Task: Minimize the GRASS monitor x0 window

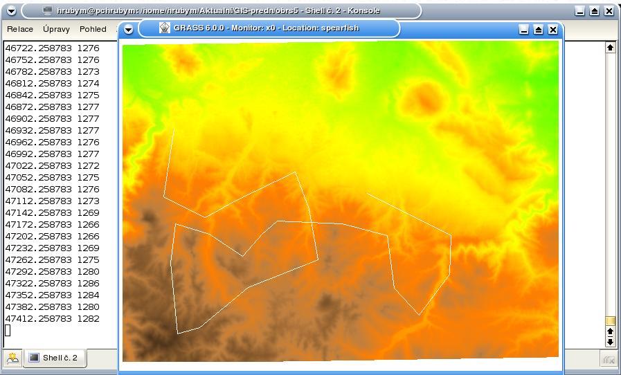Action: (x=523, y=29)
